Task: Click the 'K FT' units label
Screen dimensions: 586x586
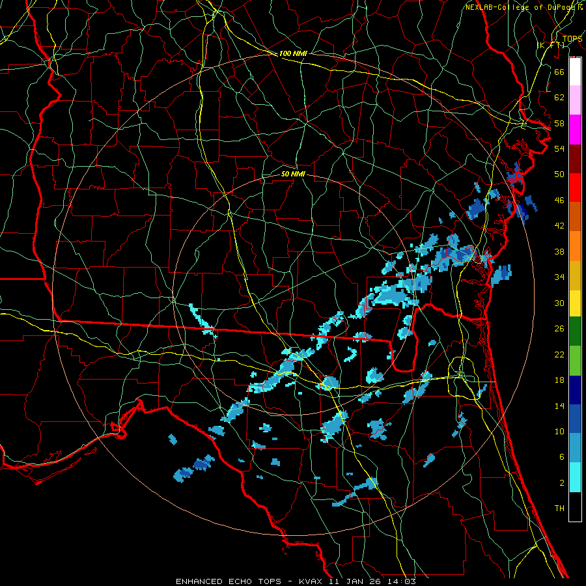Action: [551, 45]
